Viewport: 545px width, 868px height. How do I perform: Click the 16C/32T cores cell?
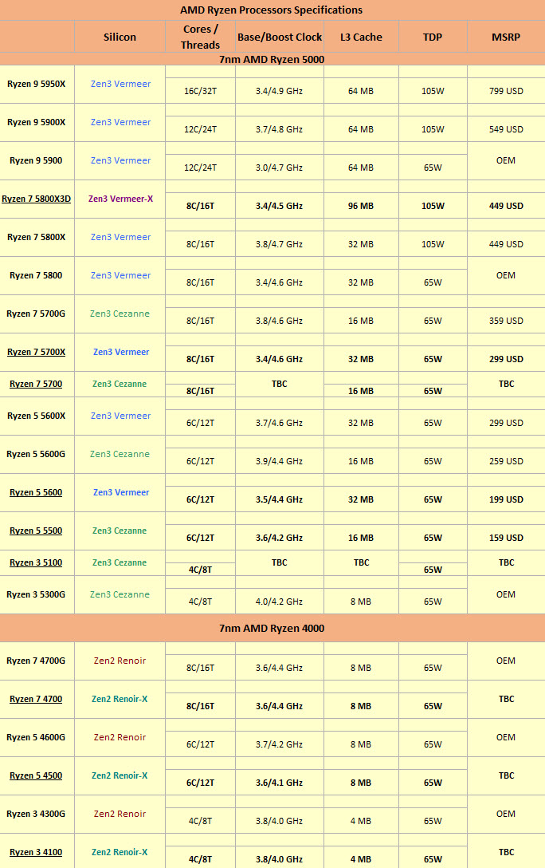[201, 91]
